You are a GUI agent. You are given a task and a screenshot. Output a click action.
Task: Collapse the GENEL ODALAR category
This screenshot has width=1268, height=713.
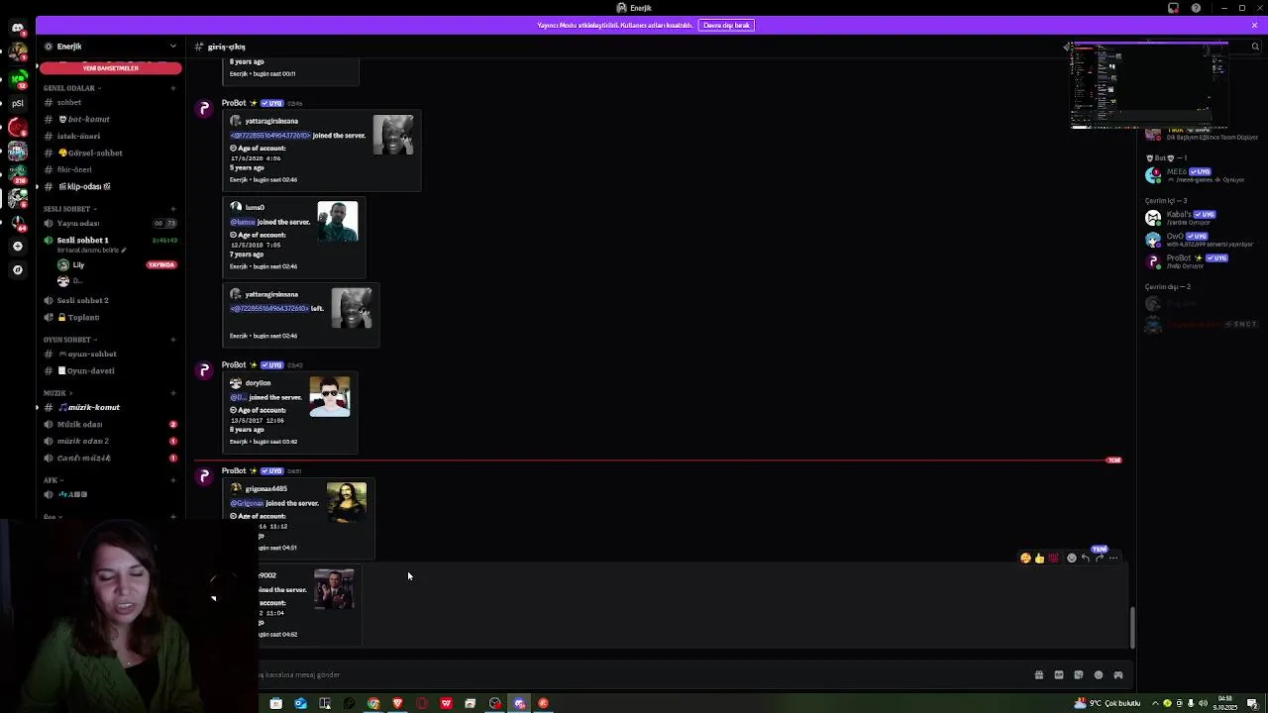click(70, 88)
